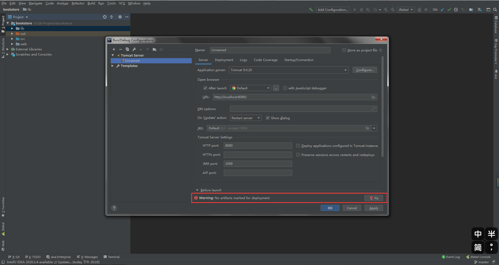Viewport: 499px width, 265px height.
Task: Open the JRE dropdown arrow
Action: 374,128
